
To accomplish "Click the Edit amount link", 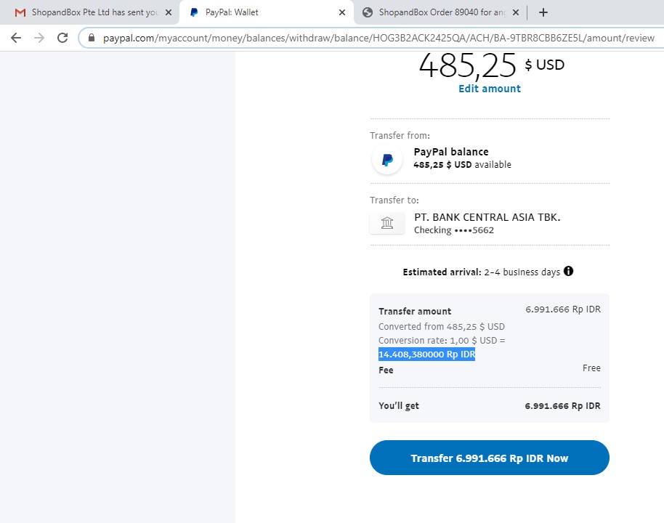I will point(489,89).
